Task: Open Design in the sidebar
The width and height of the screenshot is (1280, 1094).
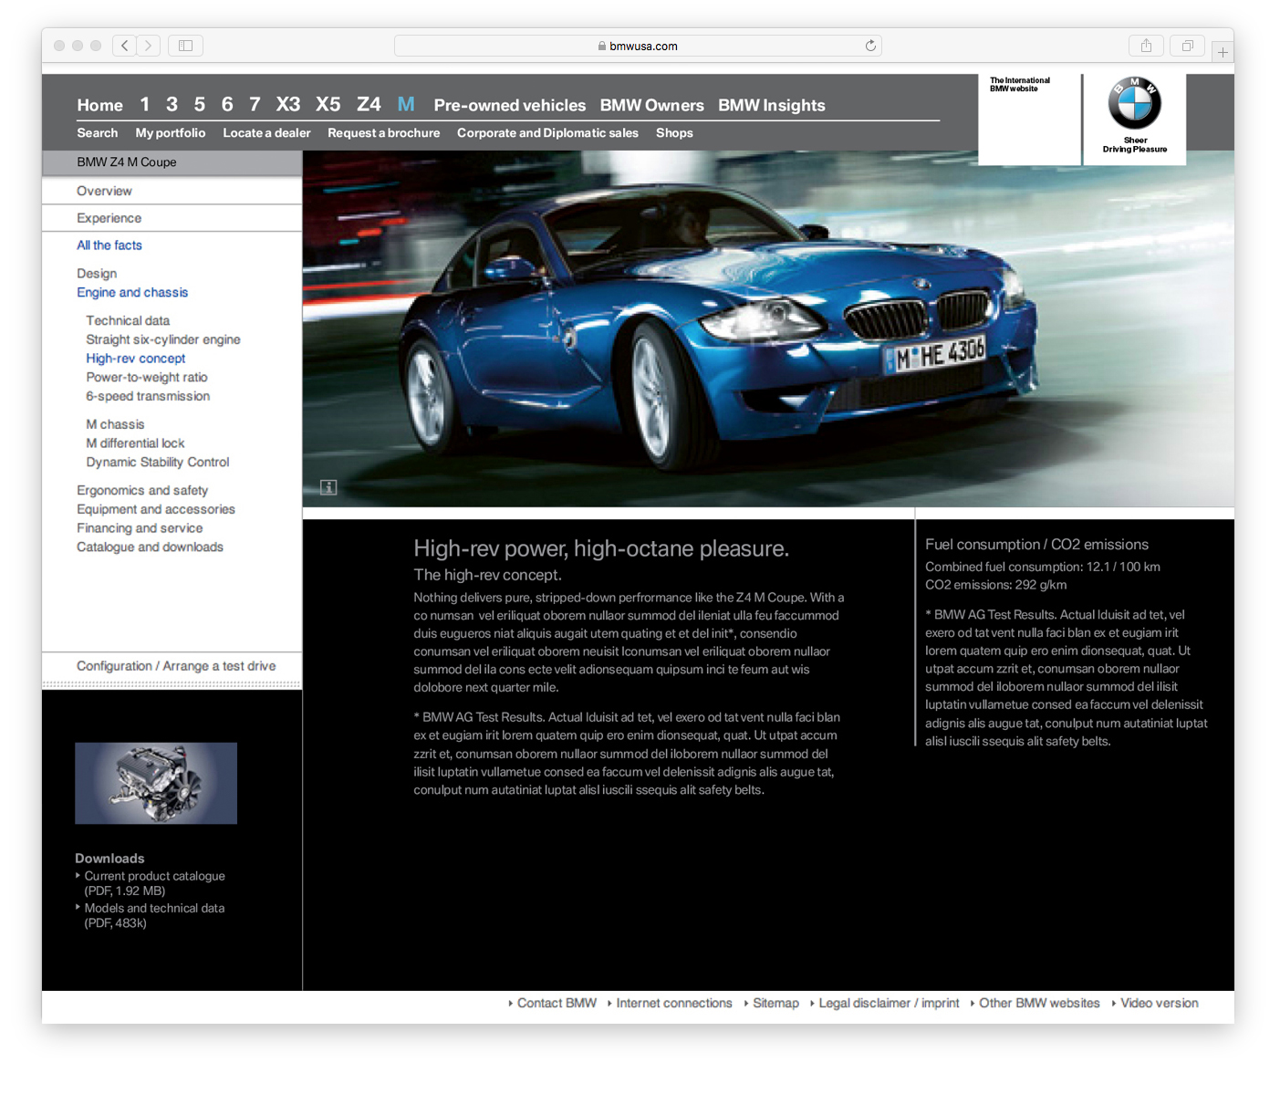Action: tap(97, 274)
